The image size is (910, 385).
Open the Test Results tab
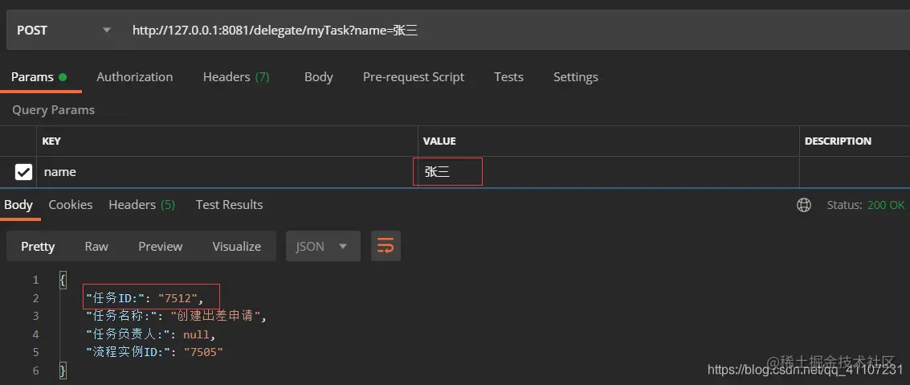click(229, 205)
